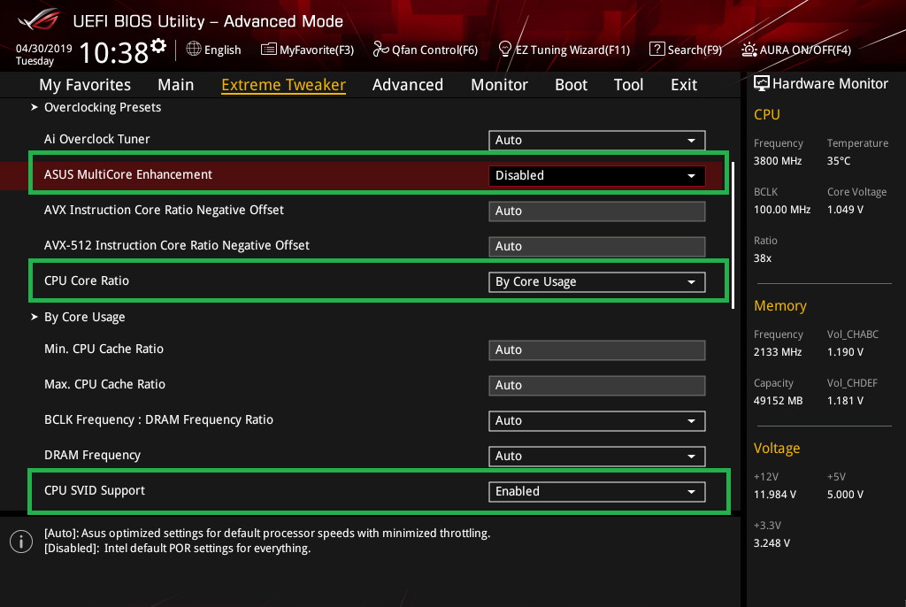Click Core Voltage value 1.049 V
Image resolution: width=906 pixels, height=607 pixels.
(845, 210)
